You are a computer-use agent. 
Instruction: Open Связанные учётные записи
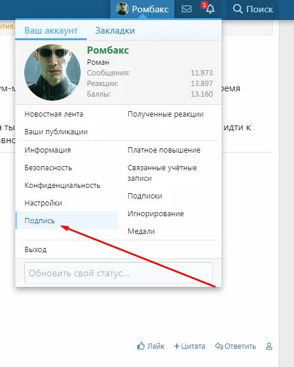(162, 173)
